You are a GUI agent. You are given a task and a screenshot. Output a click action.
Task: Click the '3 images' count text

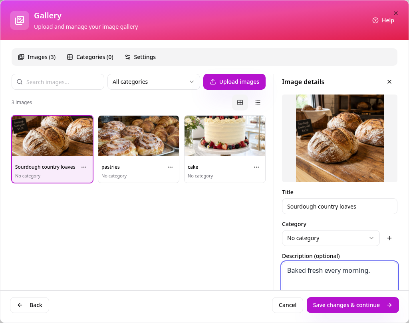[22, 102]
